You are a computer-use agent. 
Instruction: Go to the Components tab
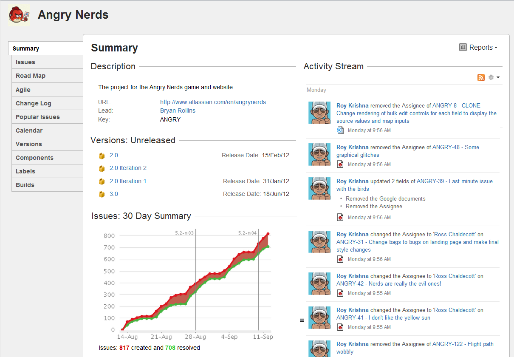click(x=47, y=158)
